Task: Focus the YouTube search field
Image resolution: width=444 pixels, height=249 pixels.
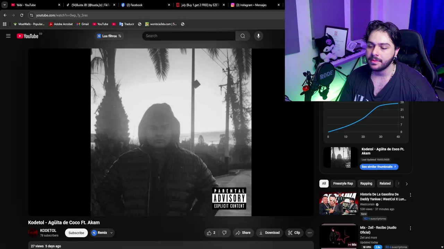Action: pos(189,36)
